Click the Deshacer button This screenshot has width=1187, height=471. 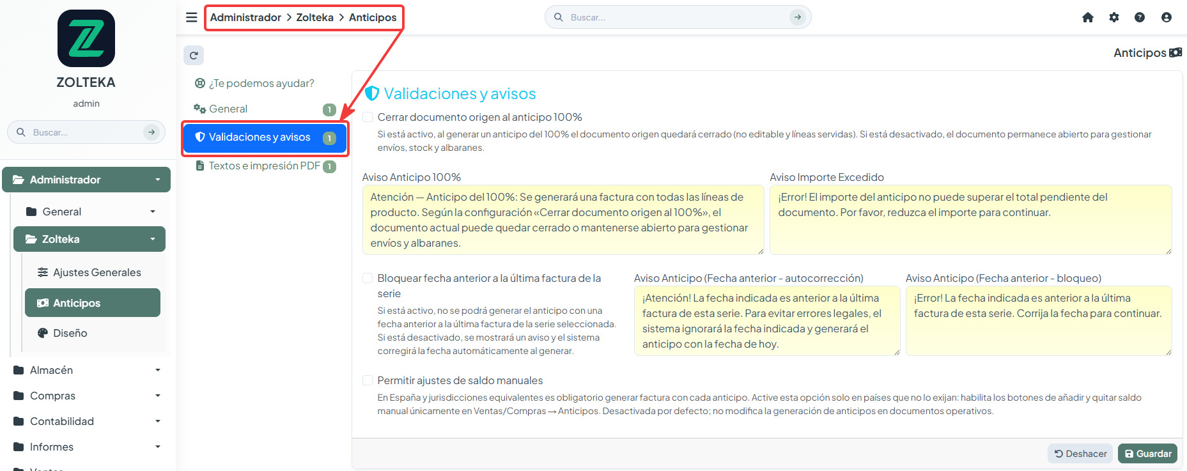pyautogui.click(x=1080, y=454)
